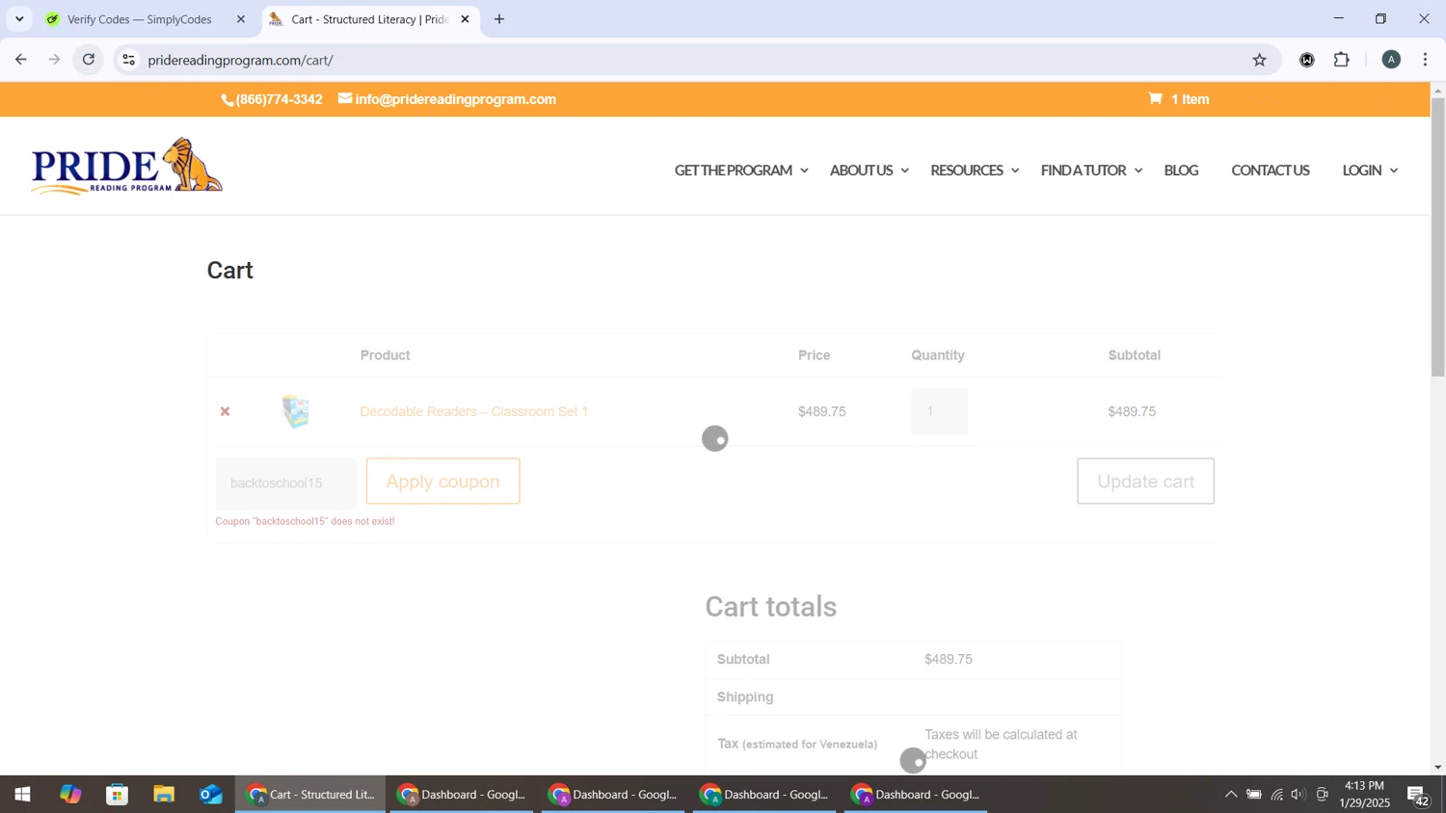Screen dimensions: 1446x813
Task: Open the PRIDE Reading Program logo
Action: click(126, 166)
